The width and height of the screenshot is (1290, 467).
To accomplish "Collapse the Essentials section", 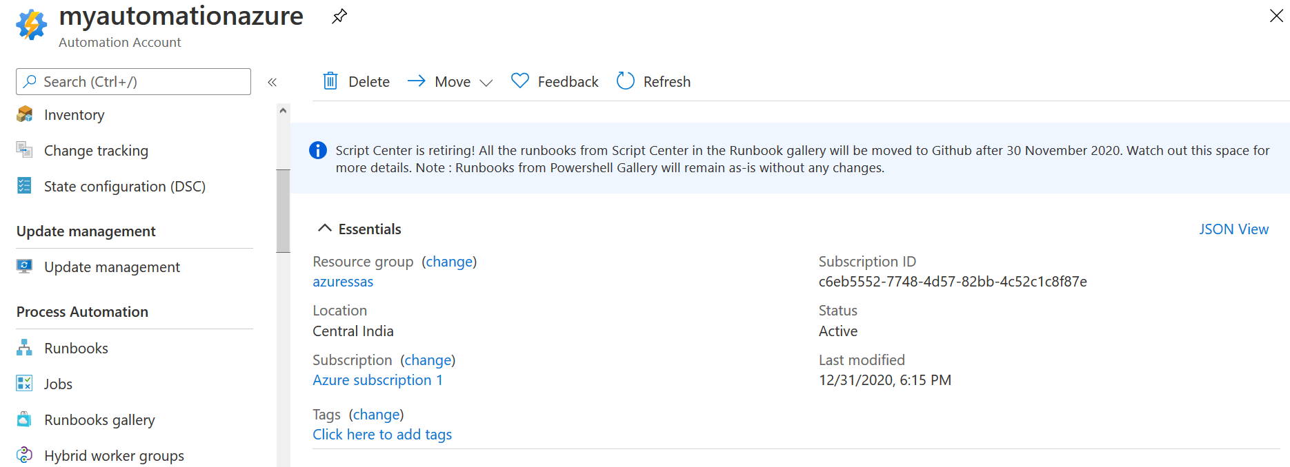I will (x=324, y=229).
